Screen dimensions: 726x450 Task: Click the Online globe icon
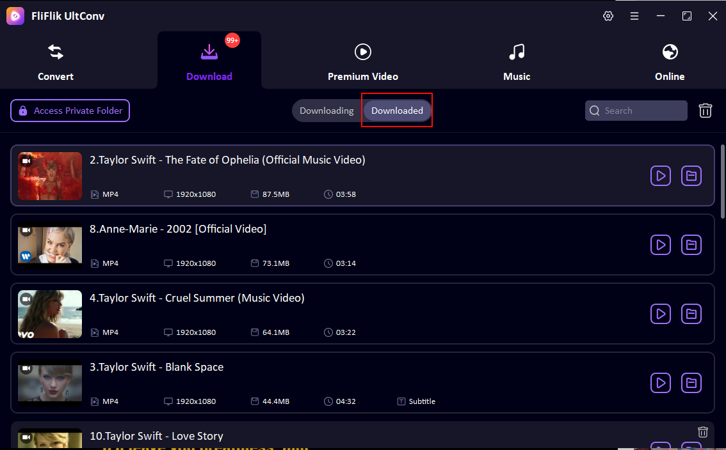pyautogui.click(x=670, y=52)
